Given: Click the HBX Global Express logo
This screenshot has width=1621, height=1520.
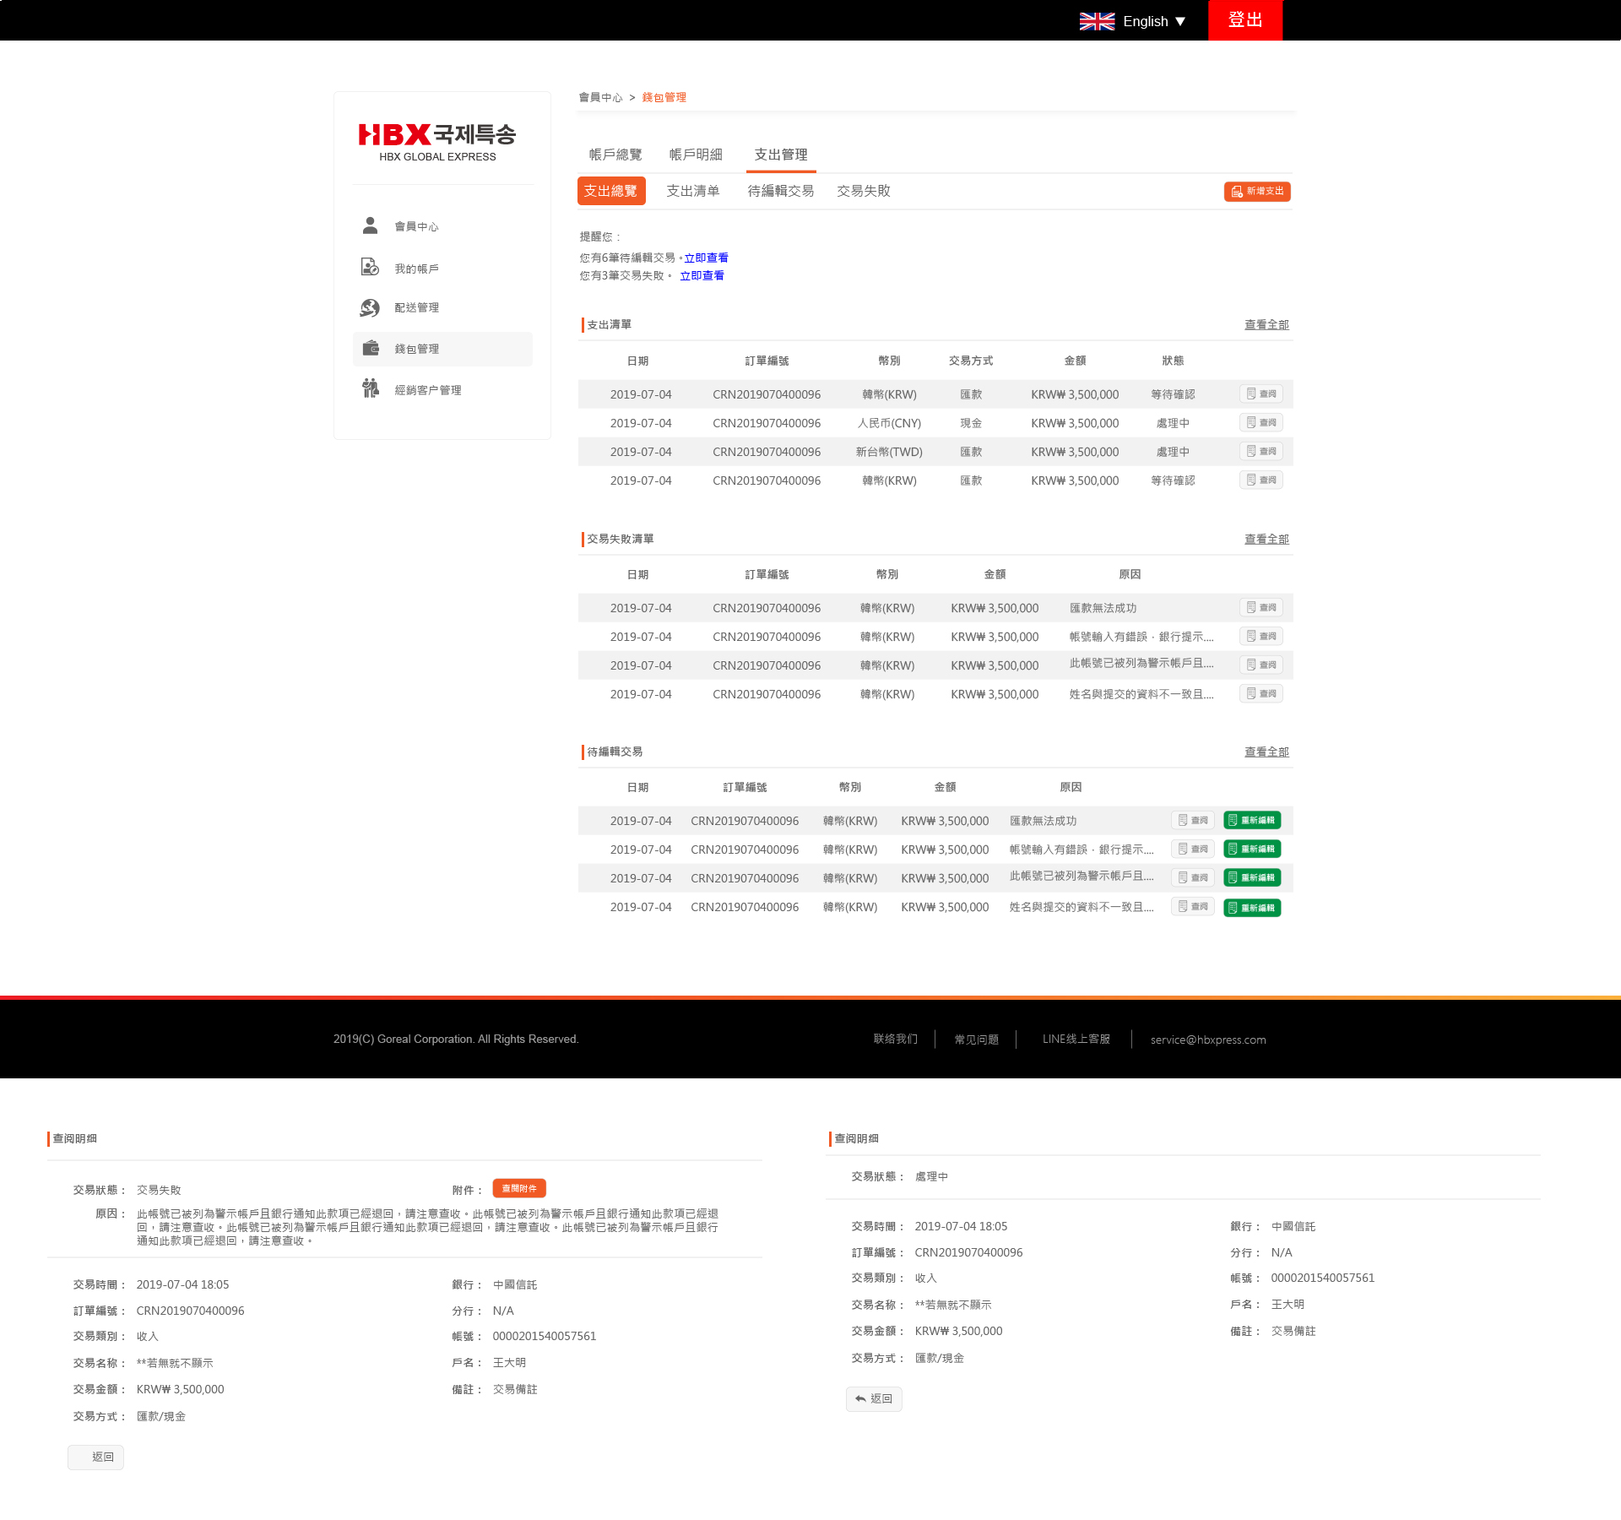Looking at the screenshot, I should point(437,141).
